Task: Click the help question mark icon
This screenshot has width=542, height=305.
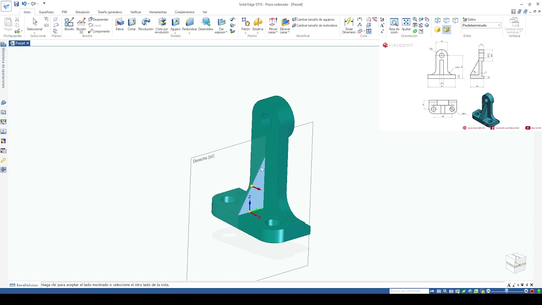Action: point(514,12)
